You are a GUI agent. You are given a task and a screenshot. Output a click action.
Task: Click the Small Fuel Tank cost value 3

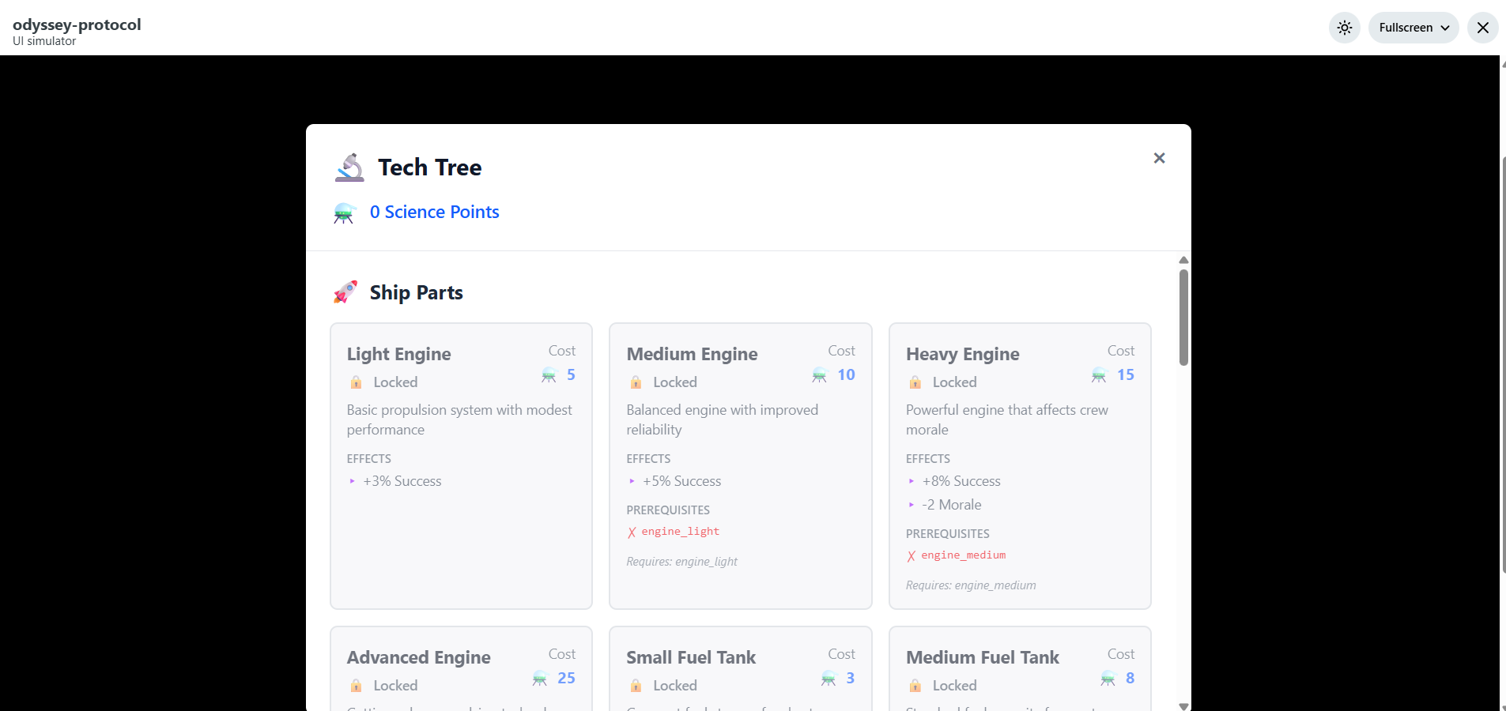coord(851,678)
